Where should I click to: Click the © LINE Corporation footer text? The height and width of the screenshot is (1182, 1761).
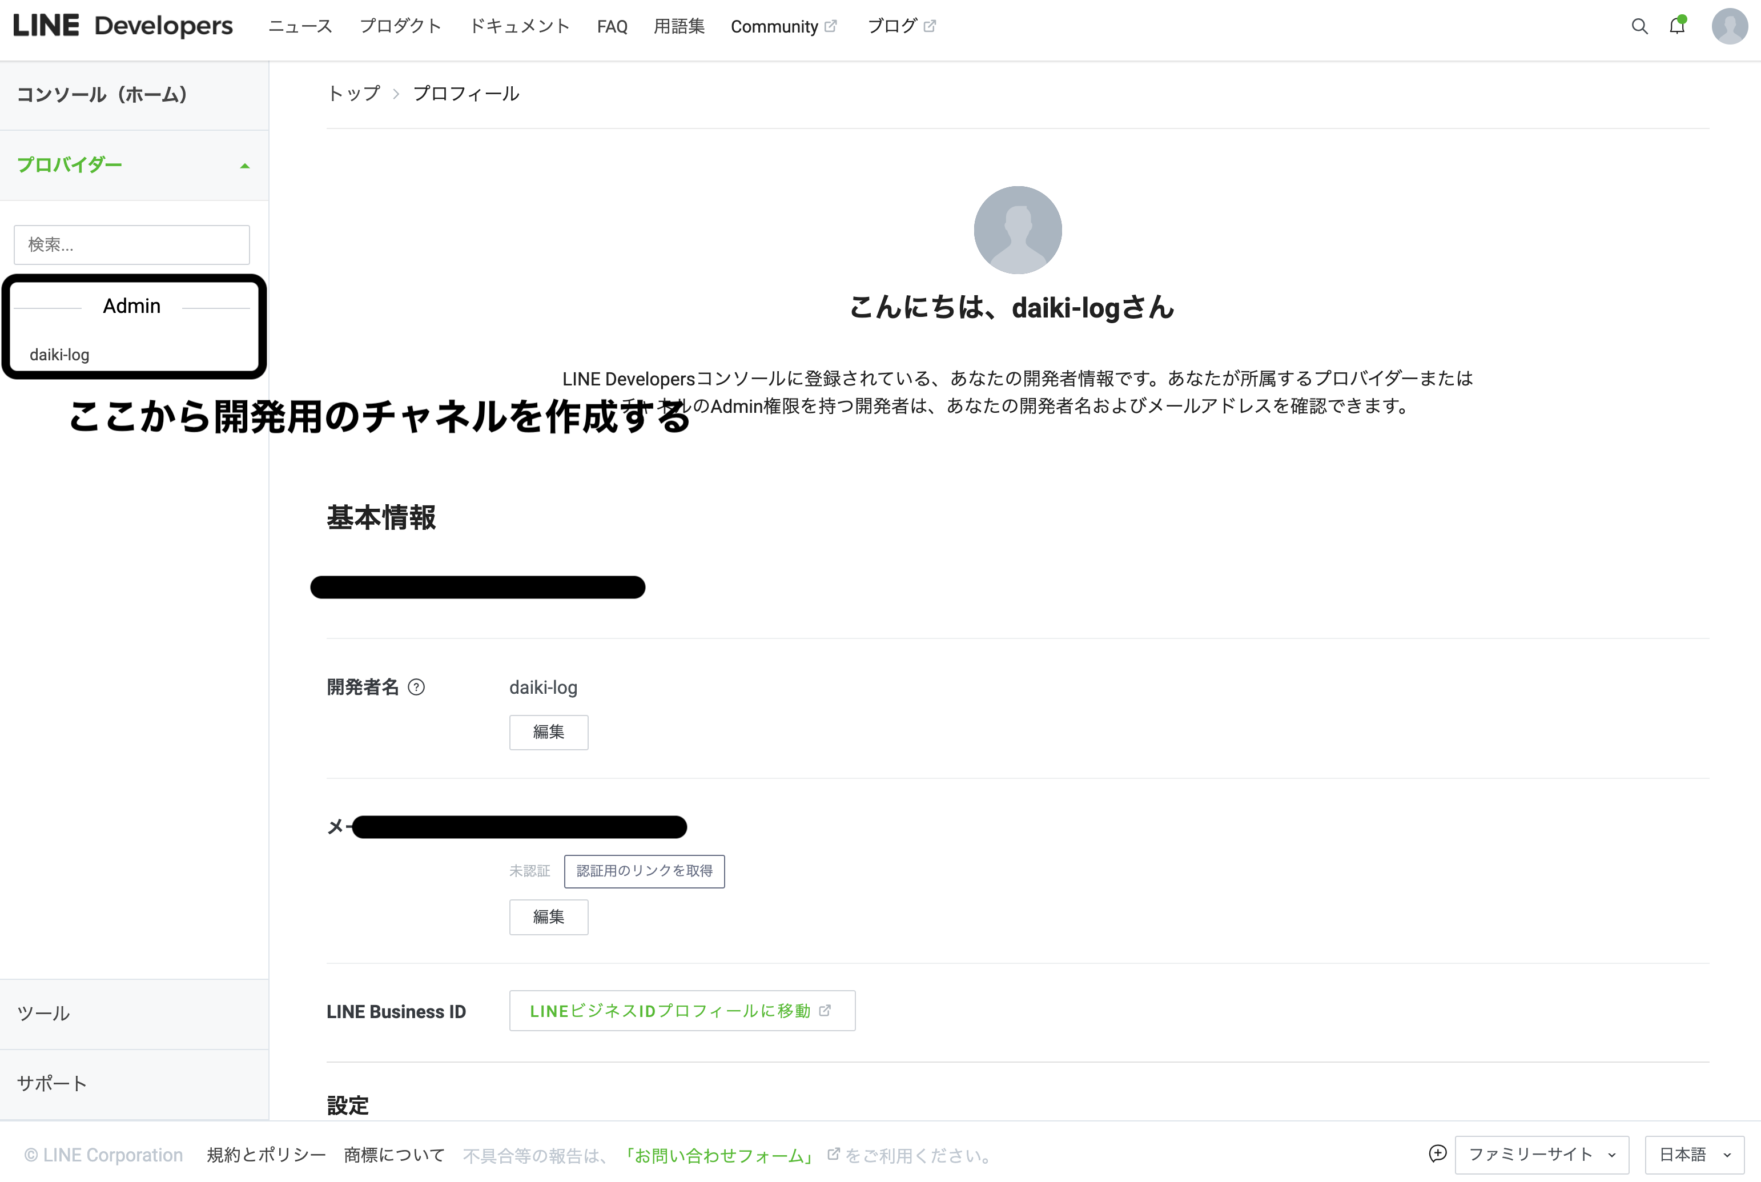coord(103,1156)
